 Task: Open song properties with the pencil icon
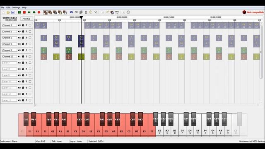pos(107,12)
